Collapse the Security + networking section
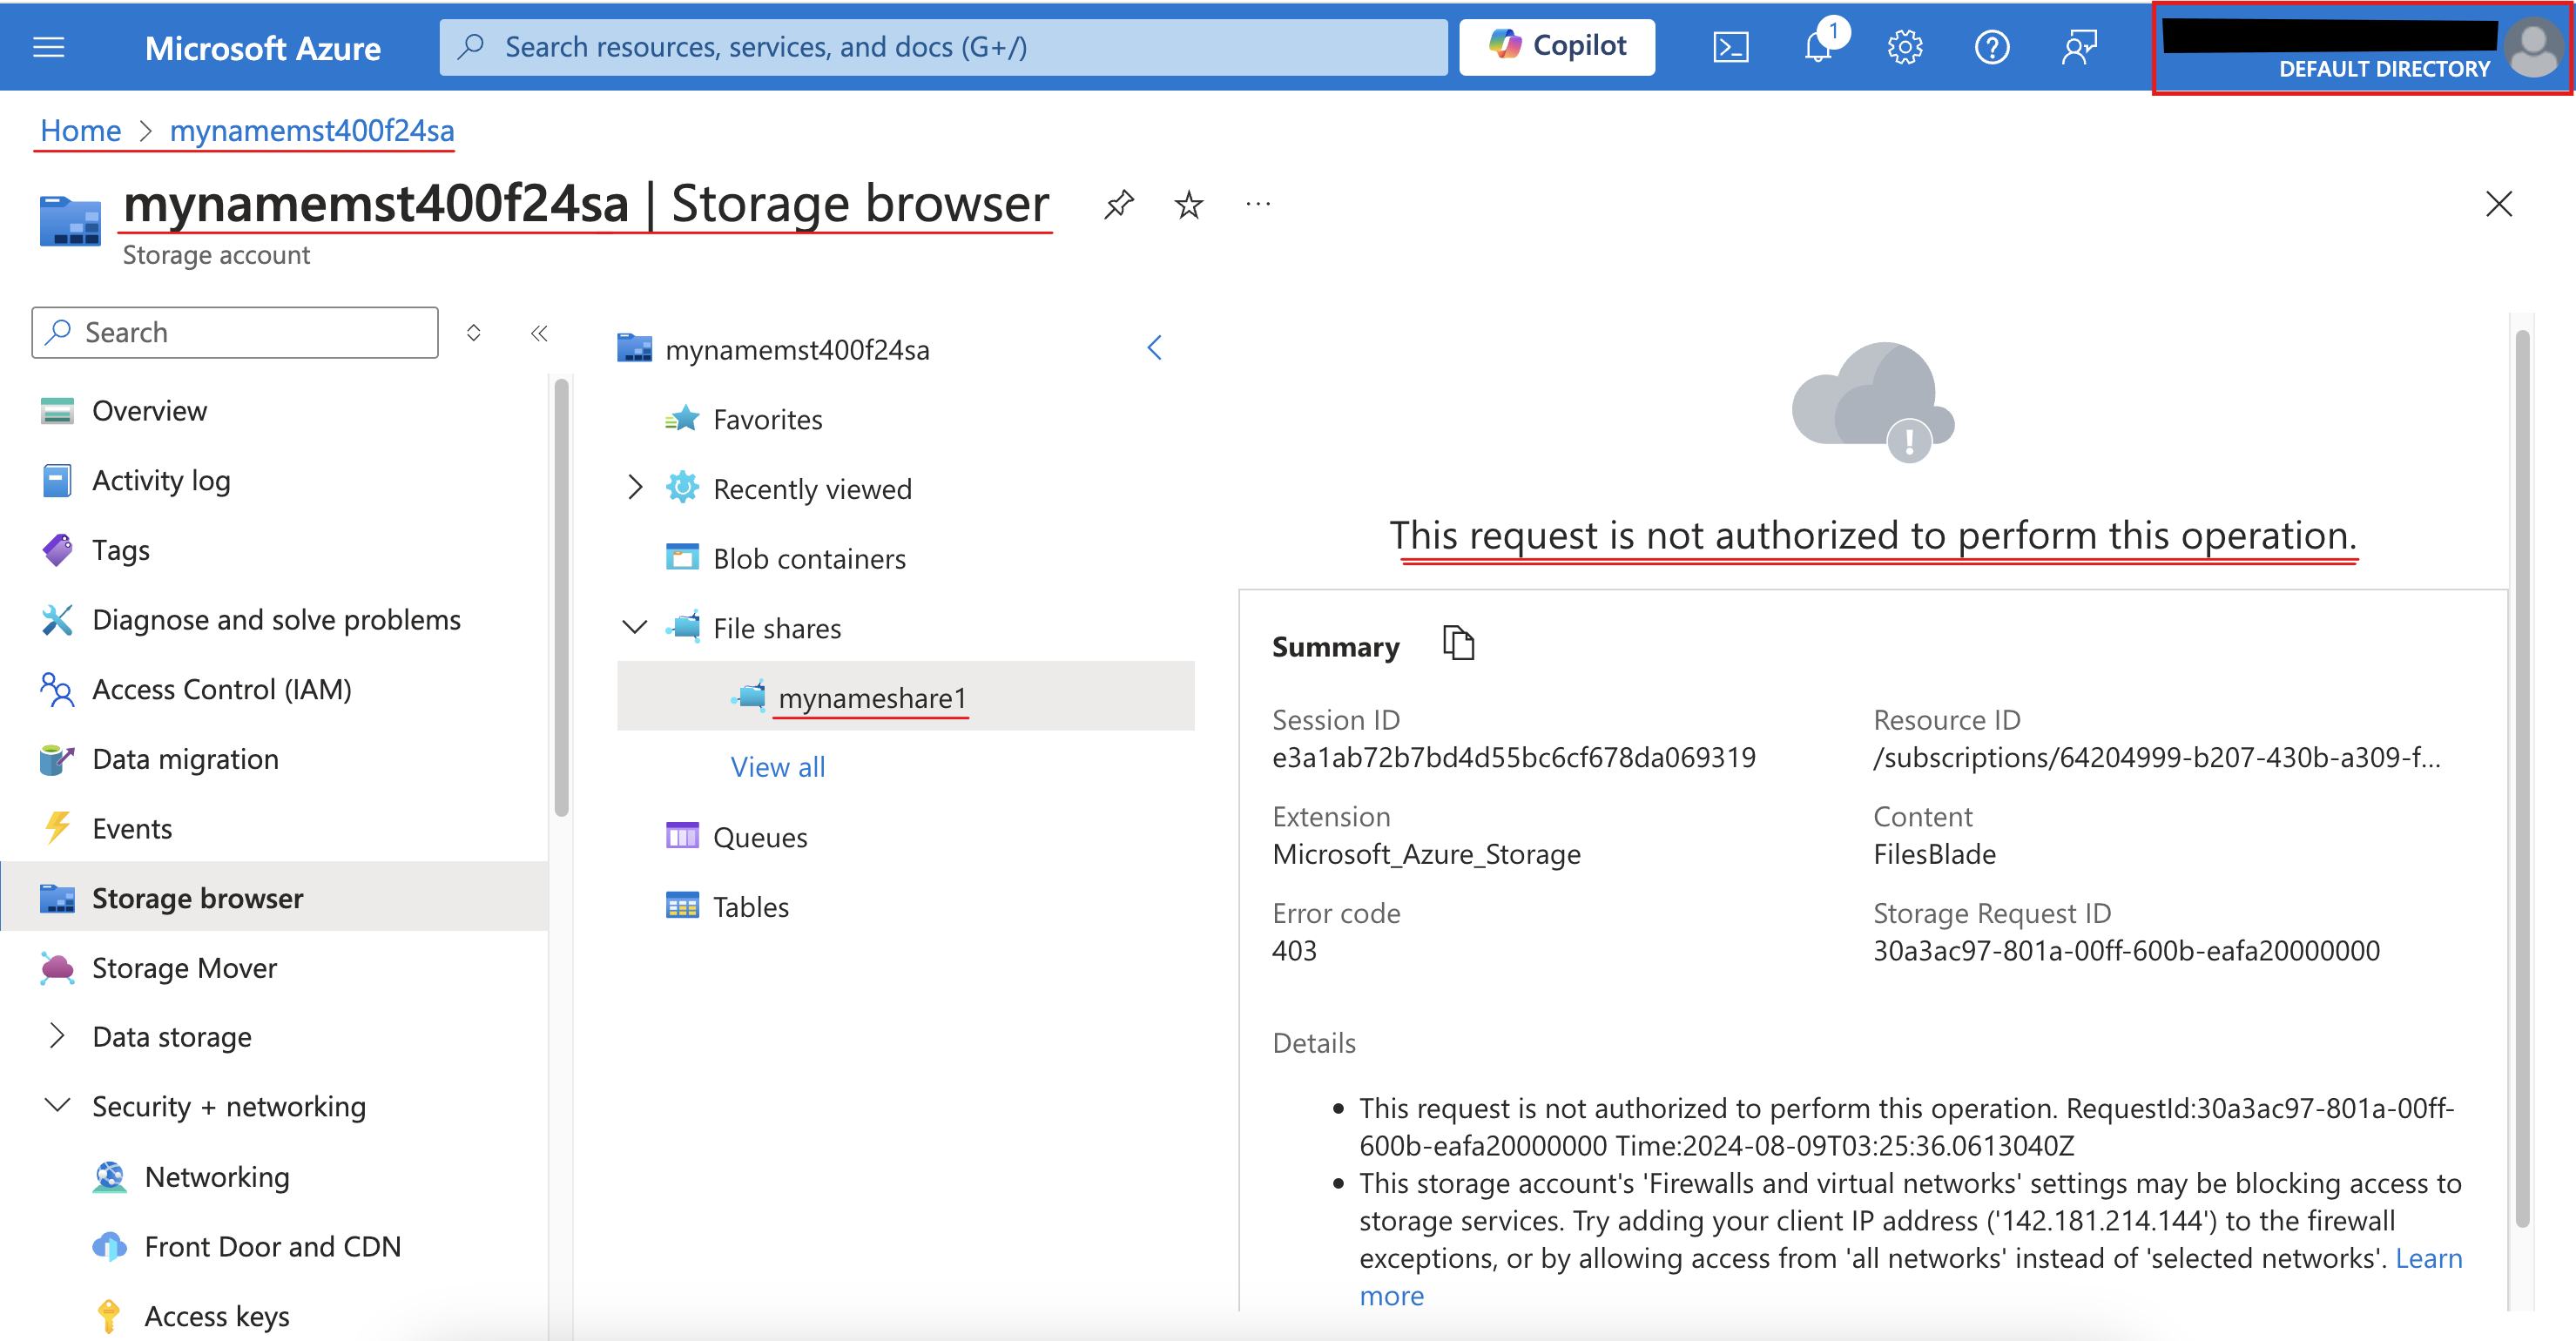 (57, 1106)
